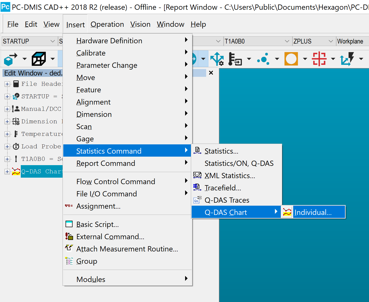Click the Assignment command entry
This screenshot has height=302, width=369.
pos(98,206)
